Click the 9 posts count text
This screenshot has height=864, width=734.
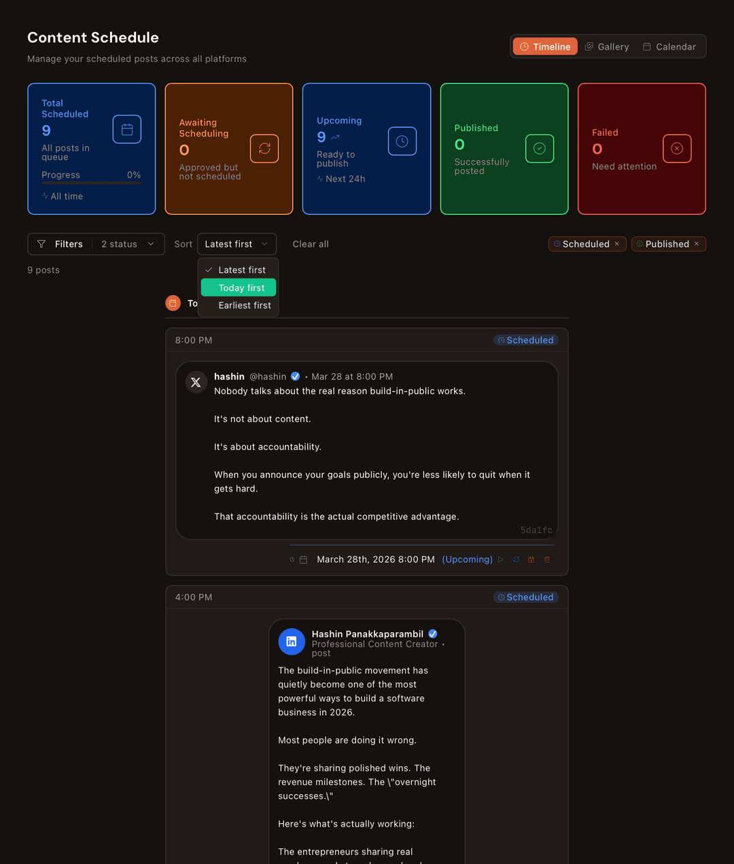tap(43, 270)
